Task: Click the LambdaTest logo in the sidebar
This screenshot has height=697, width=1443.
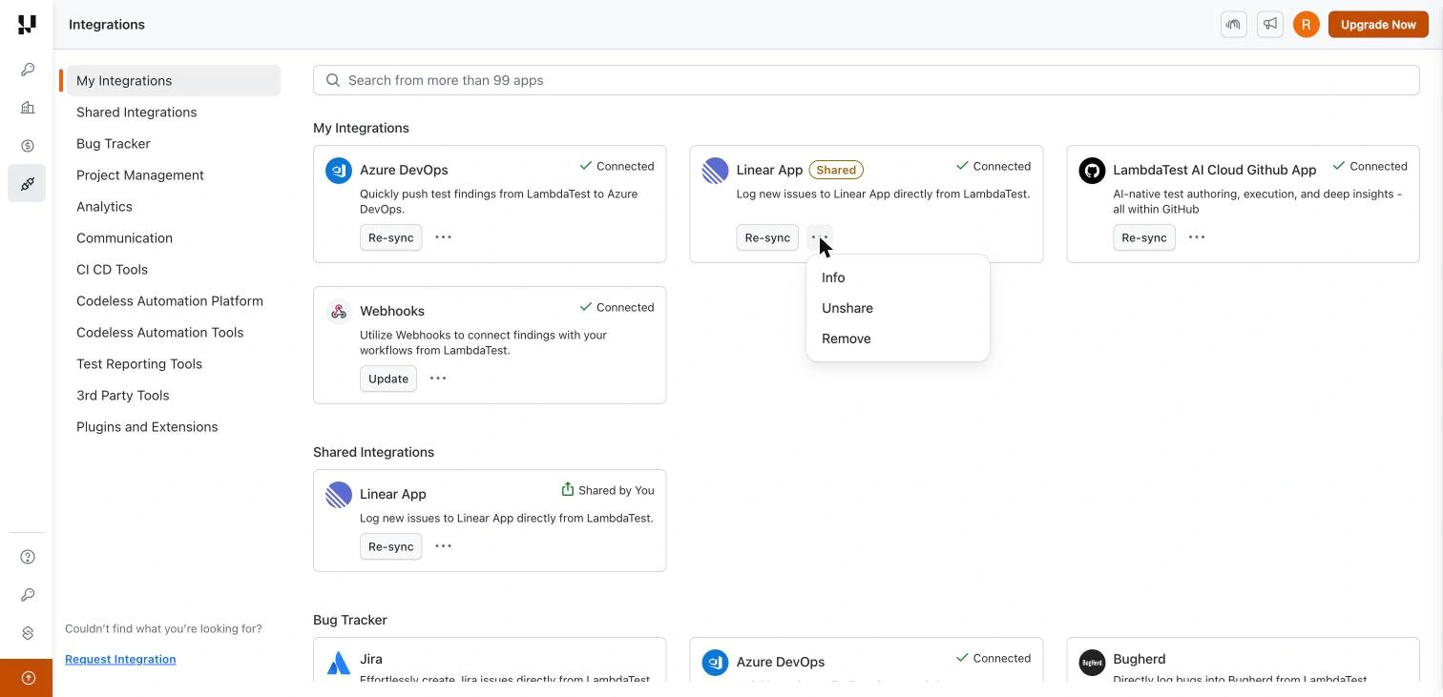Action: [x=27, y=24]
